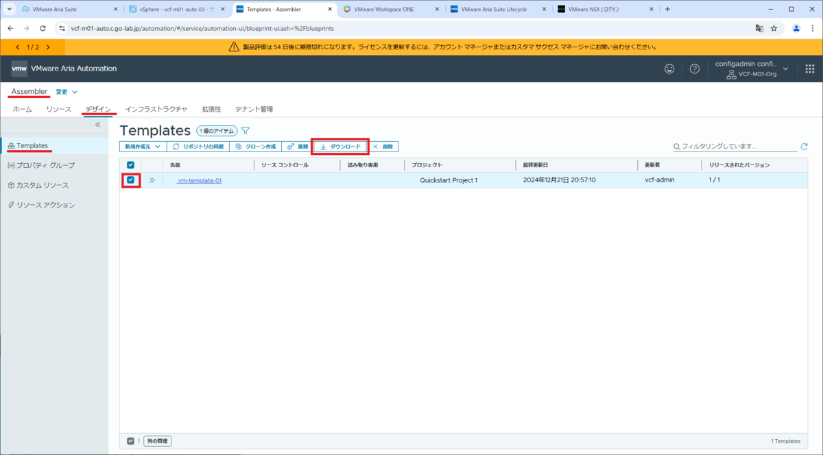Click the クローン作成 button
The height and width of the screenshot is (455, 823).
255,147
